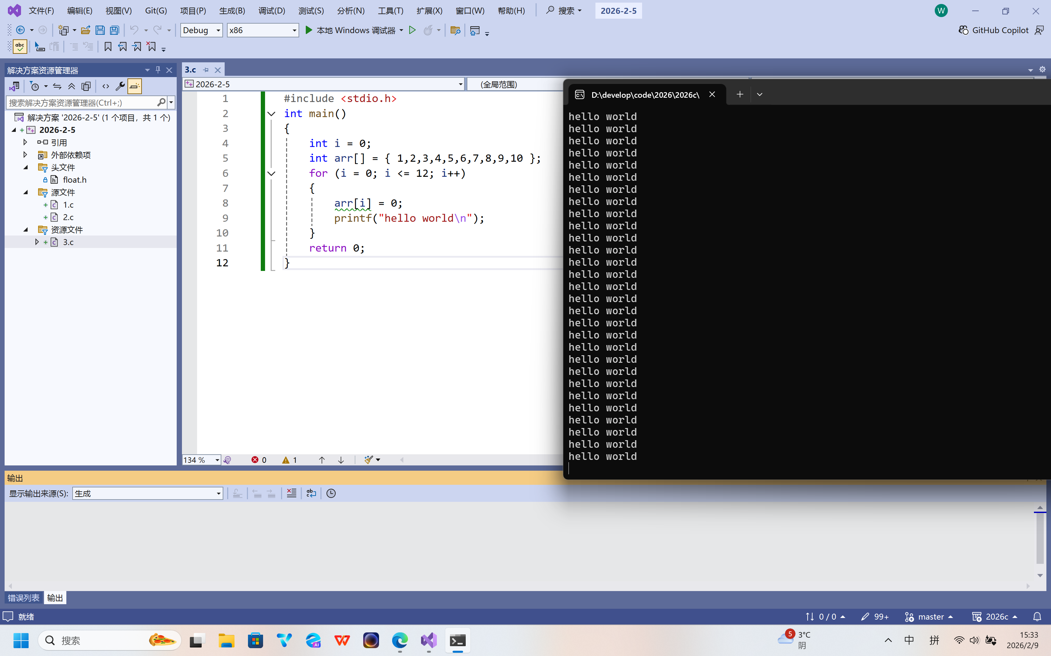Screen dimensions: 1051x656
Task: Click the 0 / 0 push pull indicator
Action: point(825,617)
